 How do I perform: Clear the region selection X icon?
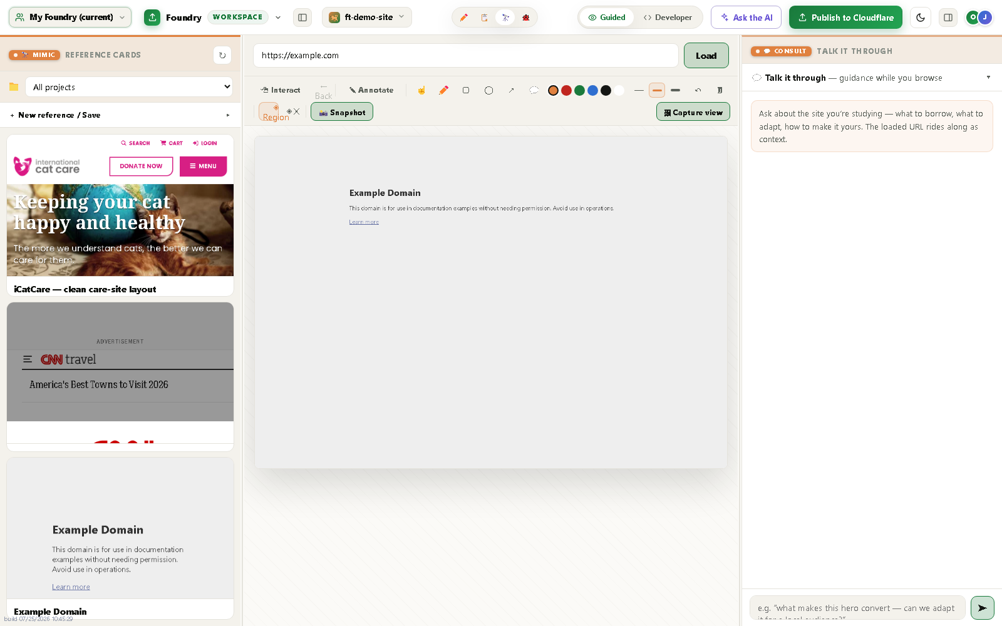point(296,111)
